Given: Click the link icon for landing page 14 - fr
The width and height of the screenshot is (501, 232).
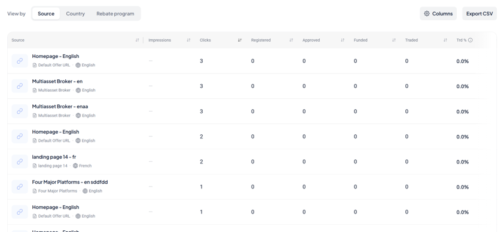Looking at the screenshot, I should pos(20,162).
